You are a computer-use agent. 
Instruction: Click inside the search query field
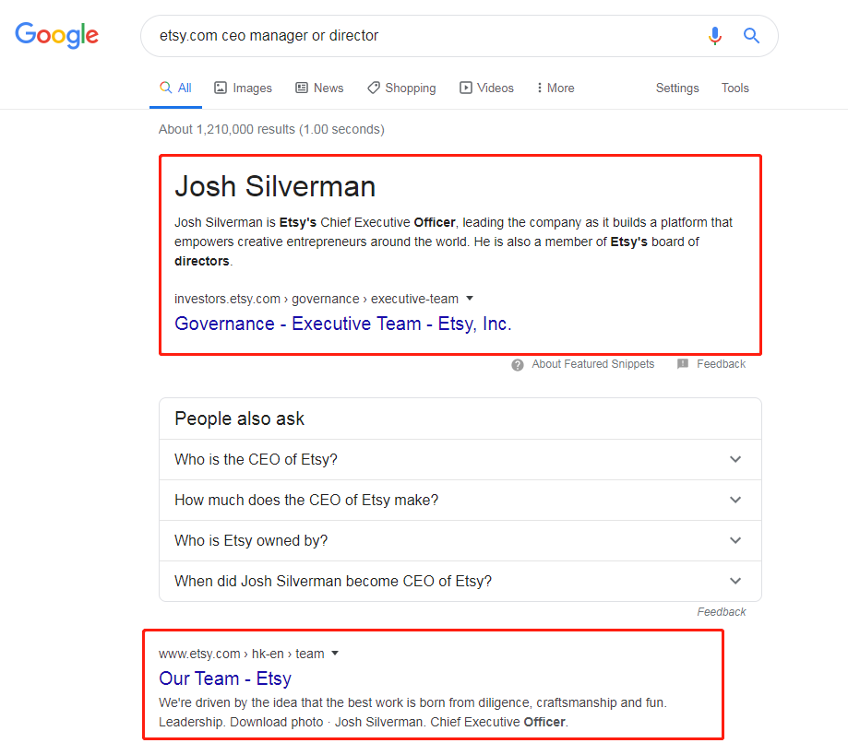422,36
